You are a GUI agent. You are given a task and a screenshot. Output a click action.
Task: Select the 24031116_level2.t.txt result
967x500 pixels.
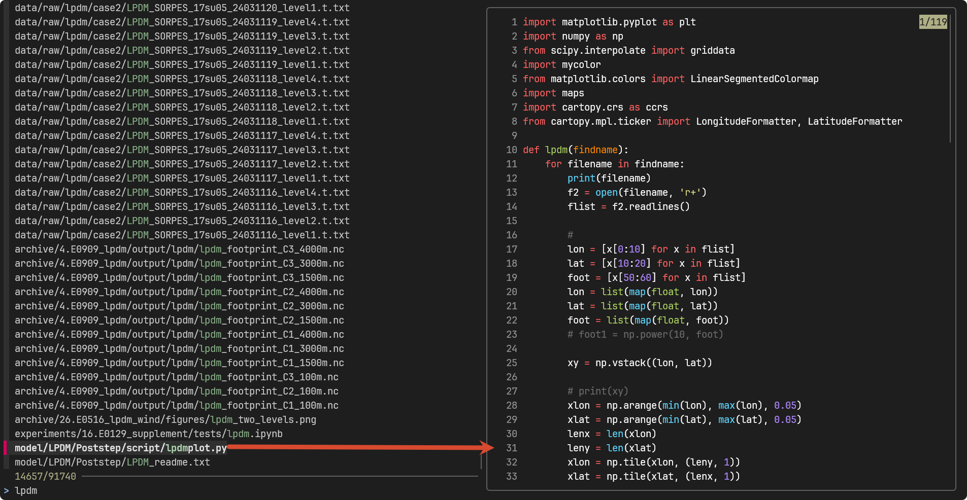point(182,221)
